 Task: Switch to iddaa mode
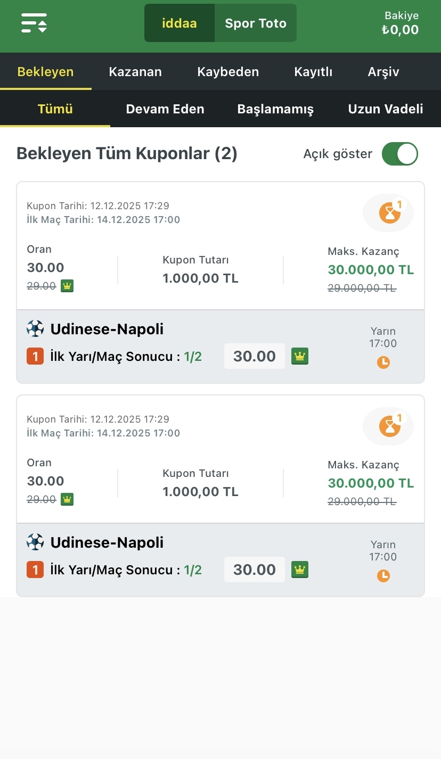(179, 23)
